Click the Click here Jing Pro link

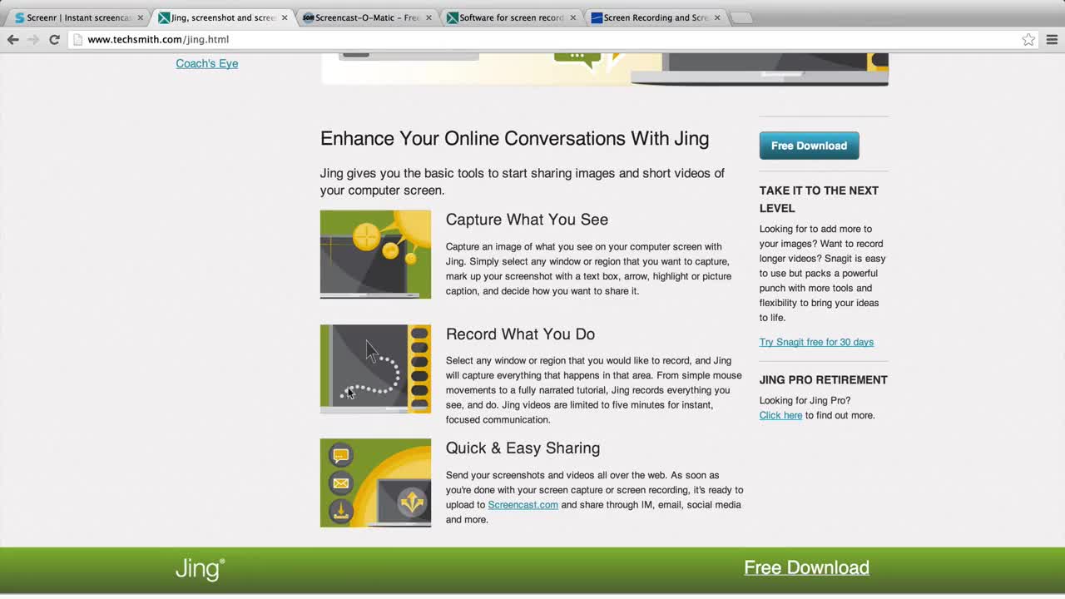pyautogui.click(x=780, y=415)
